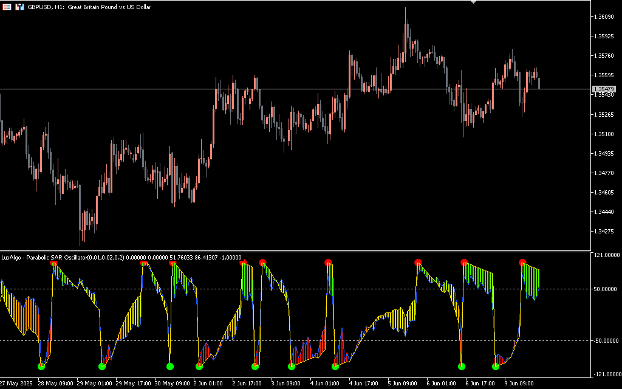Click the rightmost red signal dot in the oscillator

(x=522, y=263)
